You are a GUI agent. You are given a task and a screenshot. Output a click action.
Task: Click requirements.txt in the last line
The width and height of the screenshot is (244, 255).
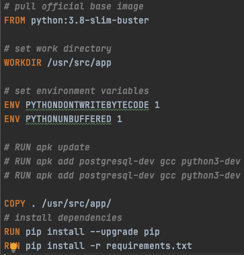[149, 246]
